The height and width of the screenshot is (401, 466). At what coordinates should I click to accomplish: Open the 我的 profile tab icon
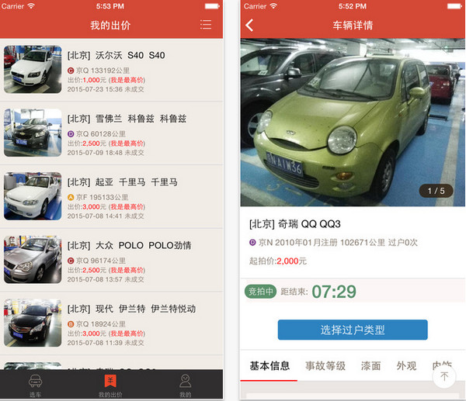tap(185, 381)
